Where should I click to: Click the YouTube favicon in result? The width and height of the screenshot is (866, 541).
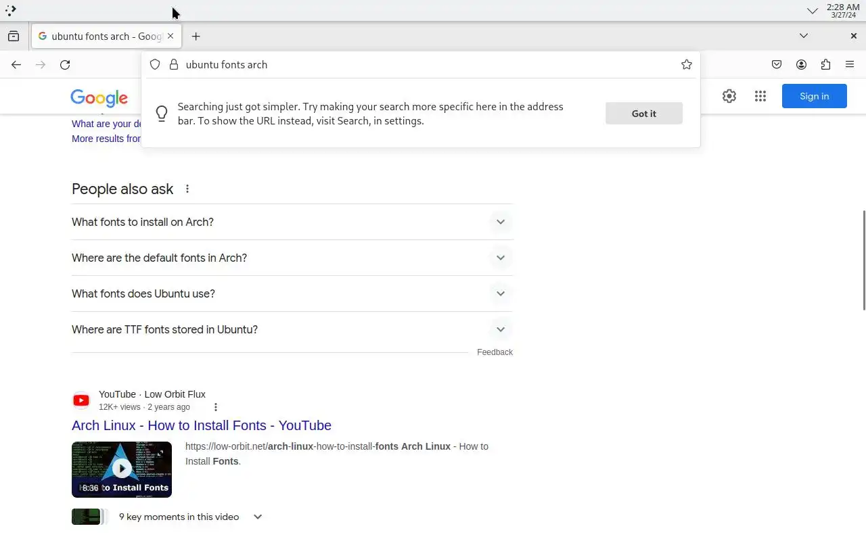(81, 400)
